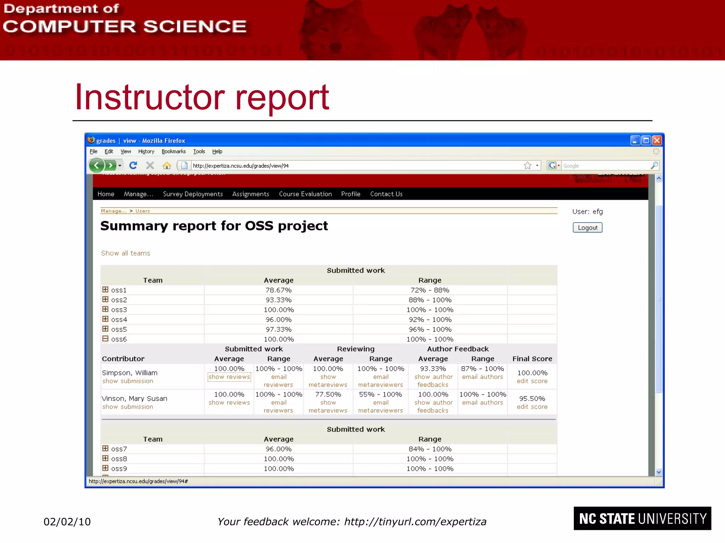Viewport: 725px width, 543px height.
Task: Click the search magnifier icon
Action: [x=654, y=165]
